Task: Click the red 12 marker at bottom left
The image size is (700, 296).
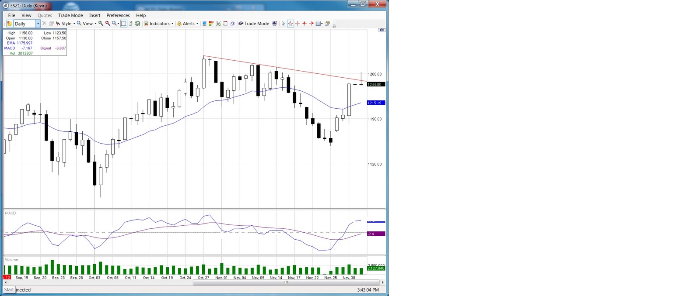Action: point(7,278)
